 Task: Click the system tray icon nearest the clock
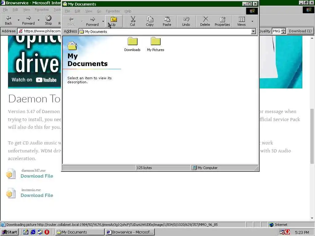coord(287,232)
